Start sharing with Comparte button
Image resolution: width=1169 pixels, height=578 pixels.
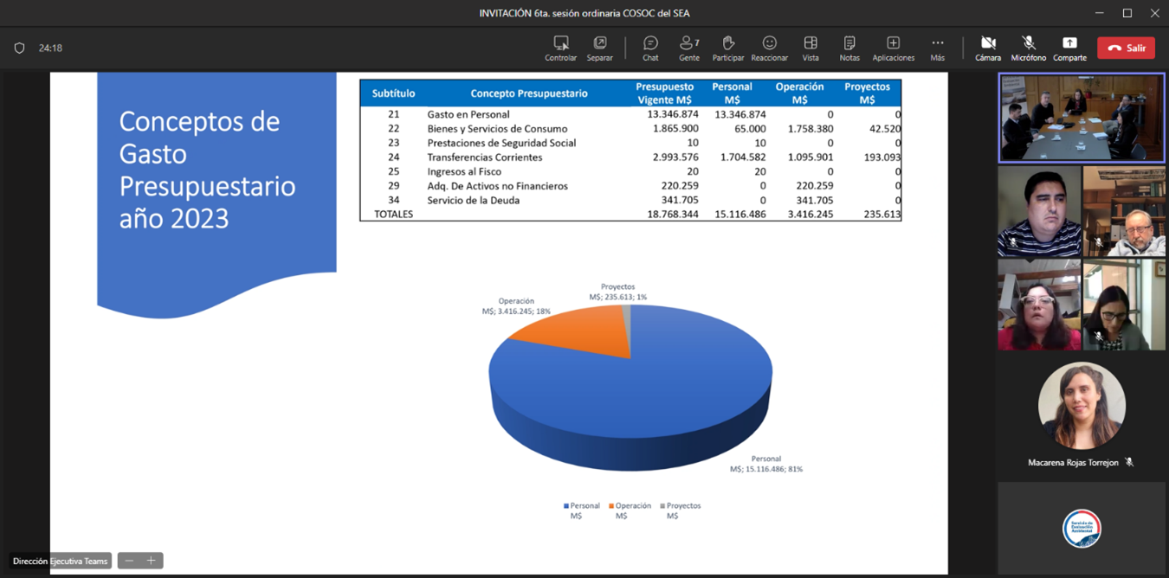coord(1069,48)
